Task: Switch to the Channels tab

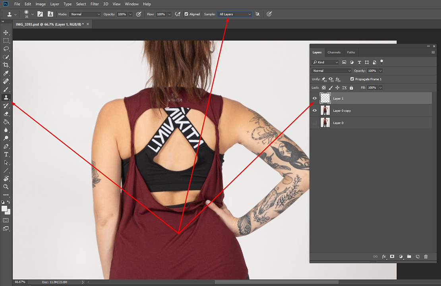Action: point(334,52)
